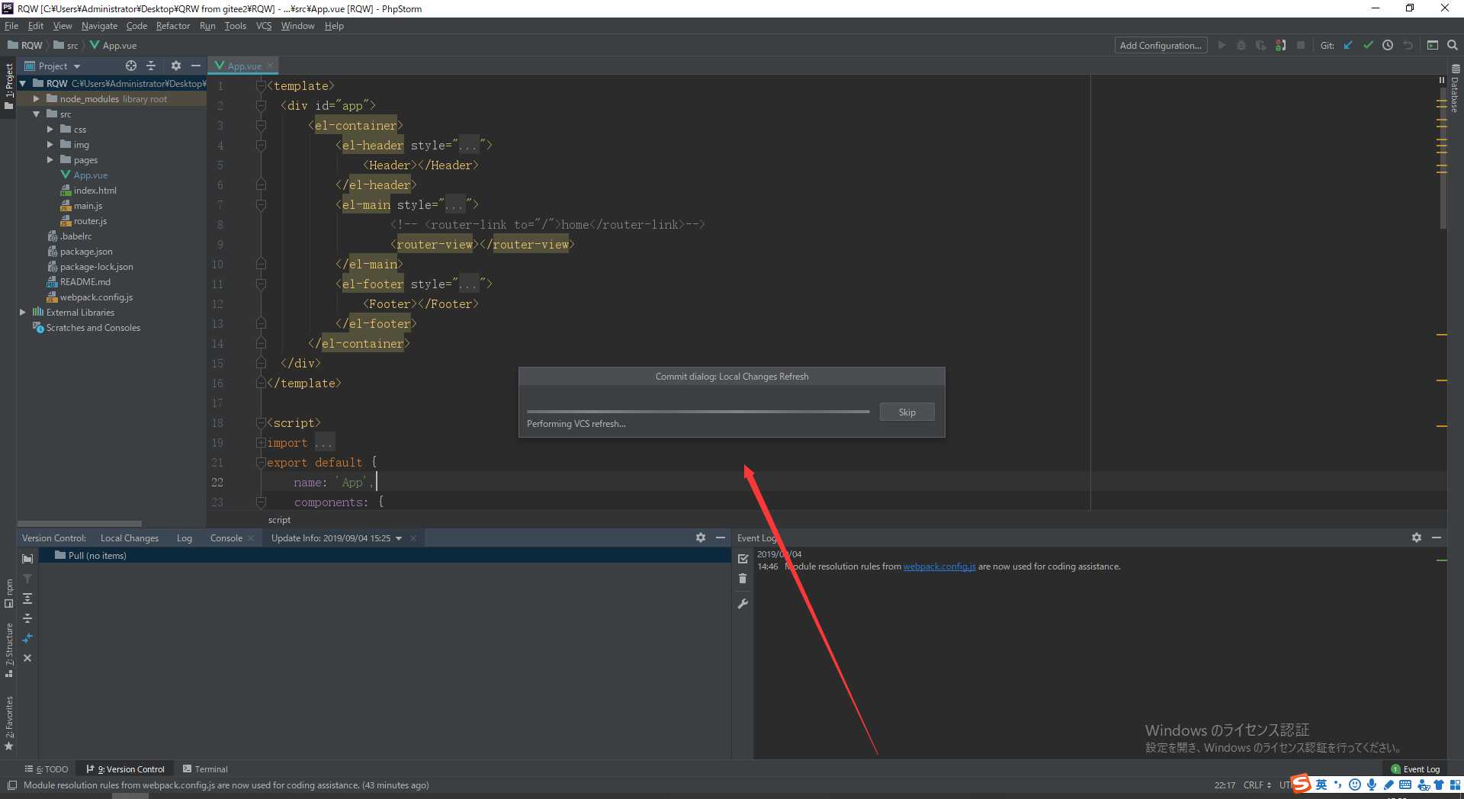Image resolution: width=1464 pixels, height=799 pixels.
Task: Toggle the Structure tool window button
Action: [x=8, y=650]
